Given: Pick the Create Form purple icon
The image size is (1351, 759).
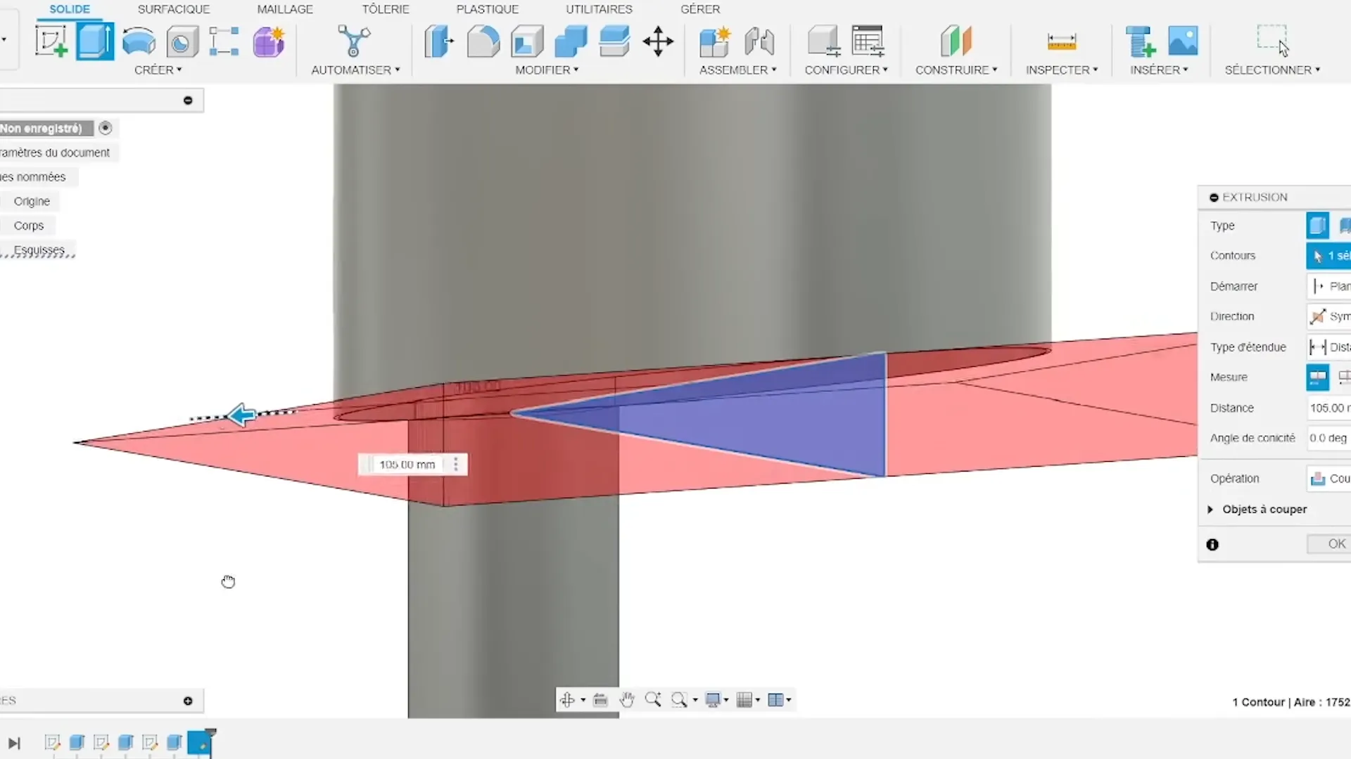Looking at the screenshot, I should pyautogui.click(x=268, y=41).
